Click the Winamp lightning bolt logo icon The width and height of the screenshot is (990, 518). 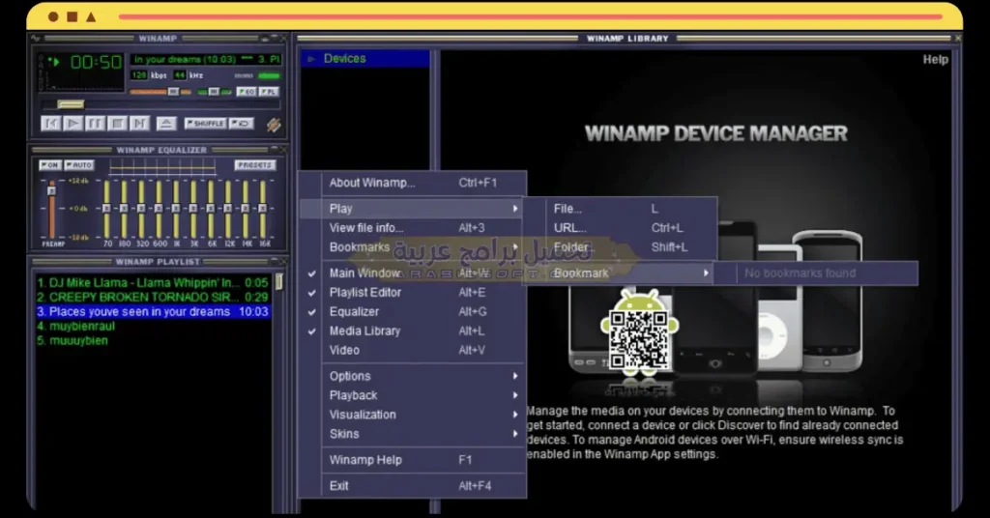tap(274, 125)
